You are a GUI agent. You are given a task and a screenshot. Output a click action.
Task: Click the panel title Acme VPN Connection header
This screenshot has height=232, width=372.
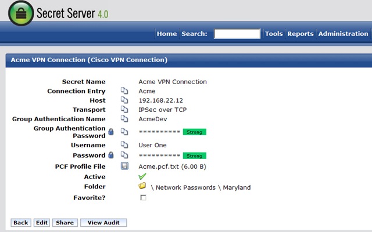89,60
